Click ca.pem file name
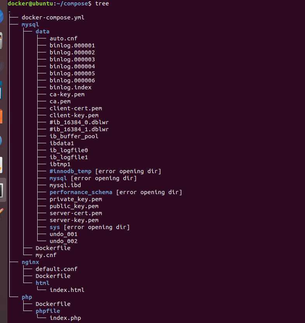 (x=60, y=102)
